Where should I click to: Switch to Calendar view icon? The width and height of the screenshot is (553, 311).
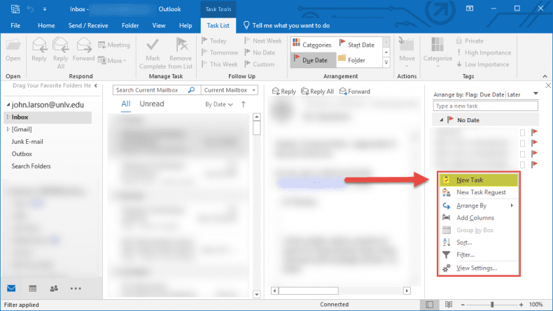[x=33, y=288]
